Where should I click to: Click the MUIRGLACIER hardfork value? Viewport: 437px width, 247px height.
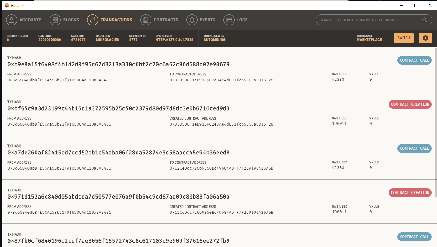point(107,40)
